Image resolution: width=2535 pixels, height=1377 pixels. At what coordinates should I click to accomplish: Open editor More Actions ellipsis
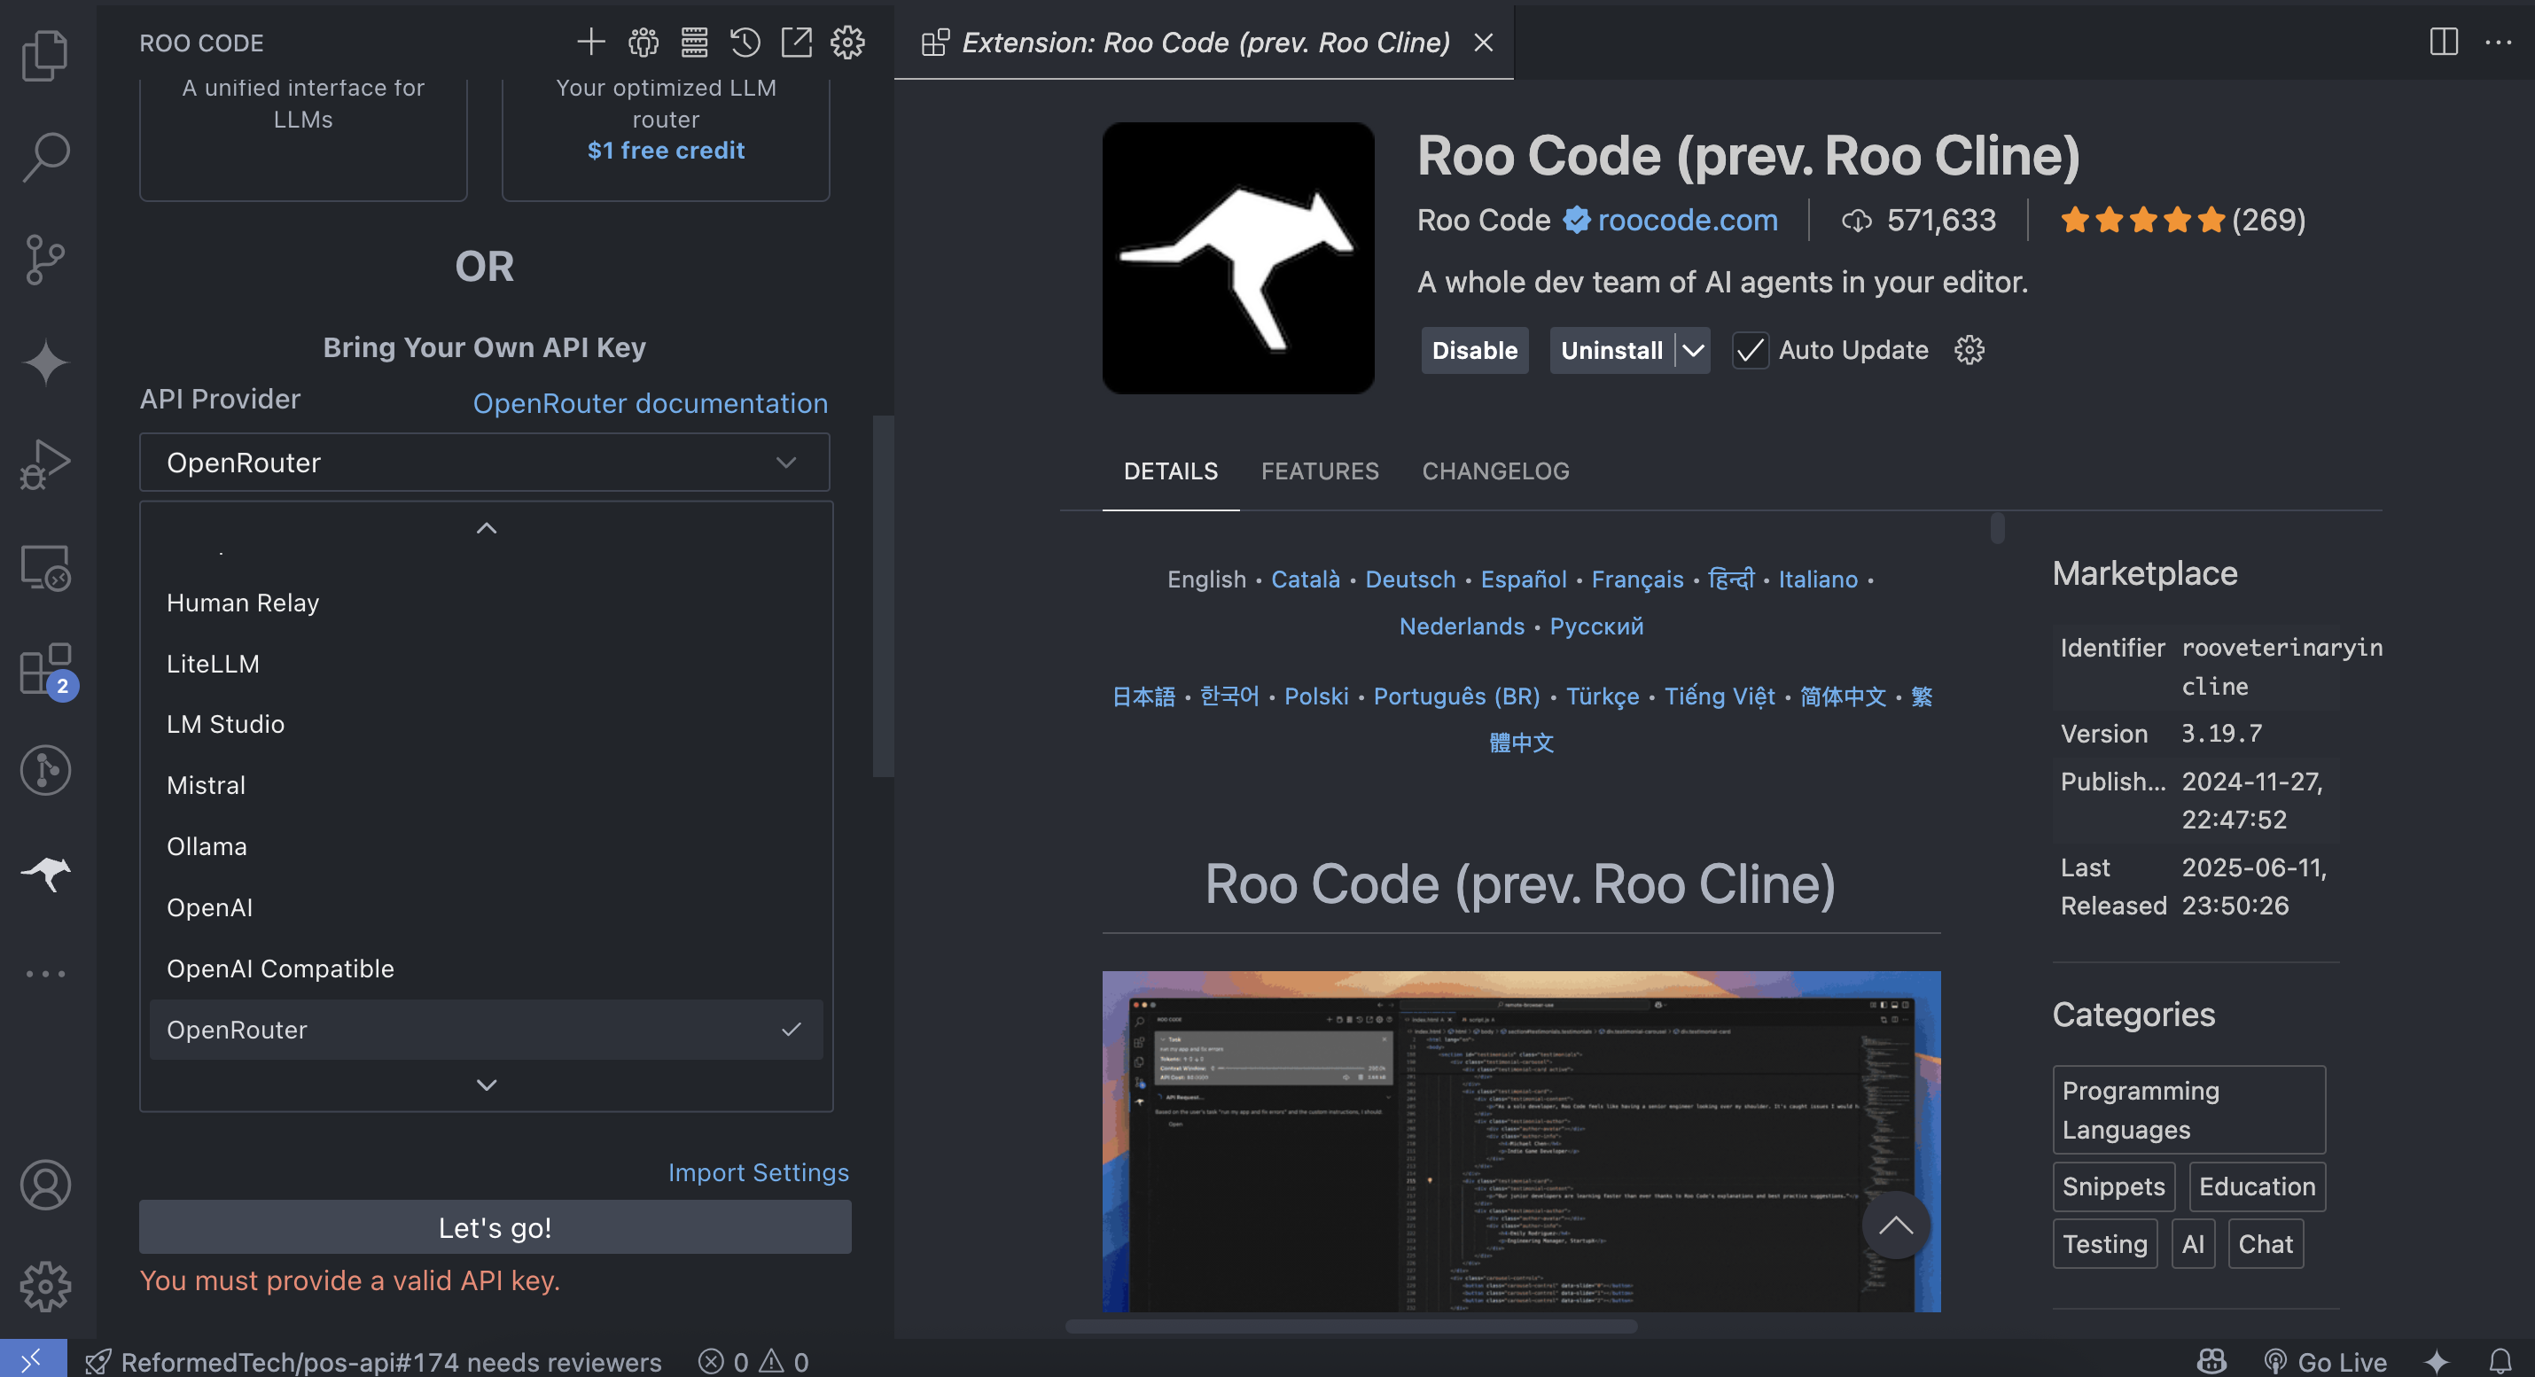point(2498,42)
